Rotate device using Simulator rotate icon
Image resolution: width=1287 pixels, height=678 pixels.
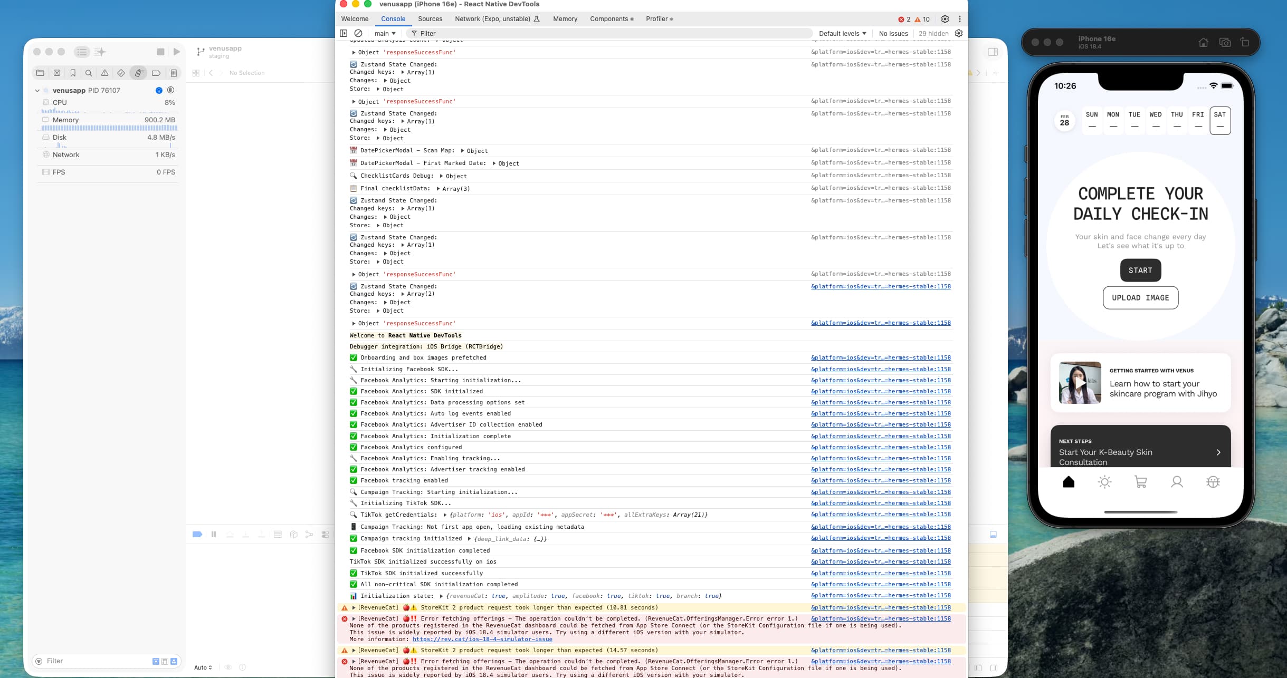[1245, 43]
